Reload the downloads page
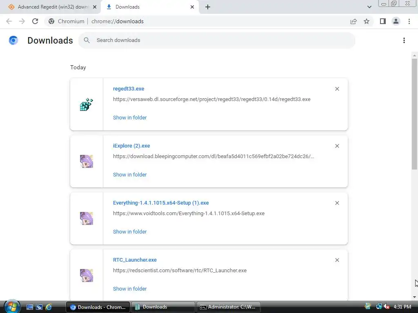 coord(35,21)
